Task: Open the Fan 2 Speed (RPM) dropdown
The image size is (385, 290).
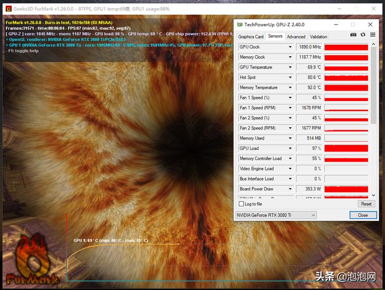Action: (290, 128)
